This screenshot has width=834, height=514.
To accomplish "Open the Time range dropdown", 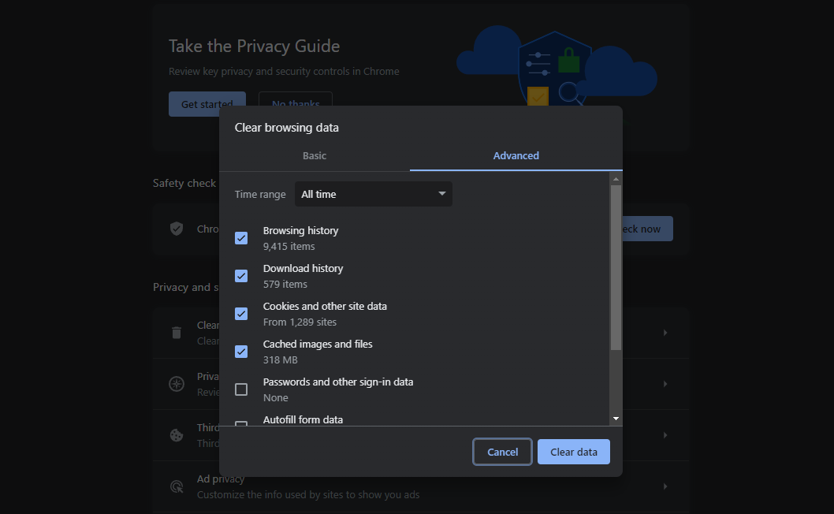I will tap(373, 194).
